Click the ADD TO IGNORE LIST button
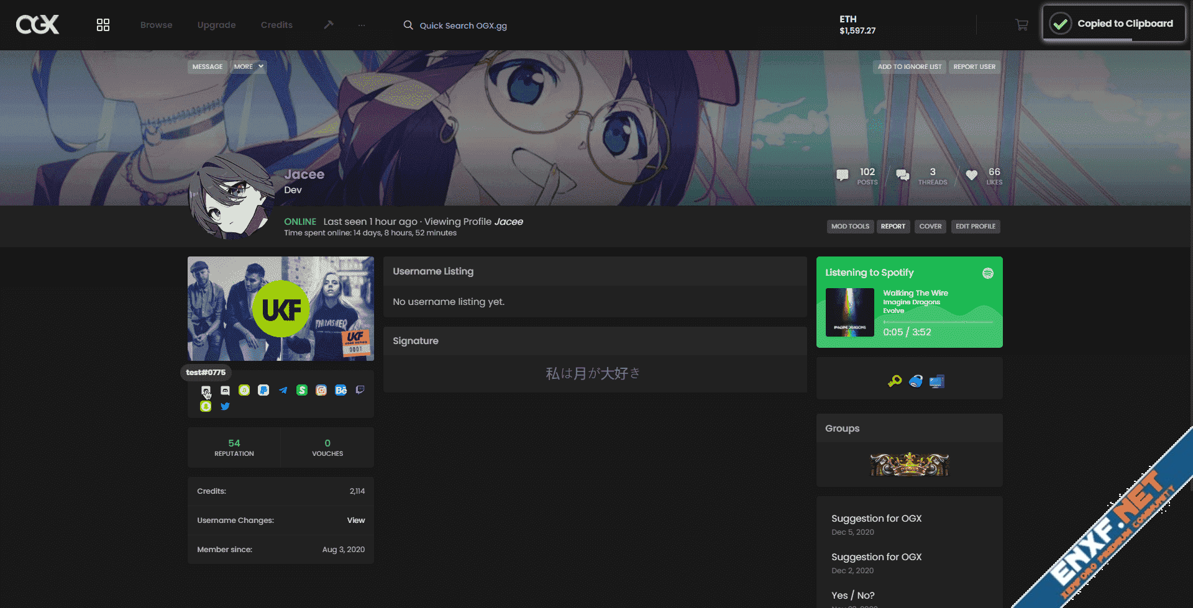This screenshot has height=608, width=1193. point(909,66)
